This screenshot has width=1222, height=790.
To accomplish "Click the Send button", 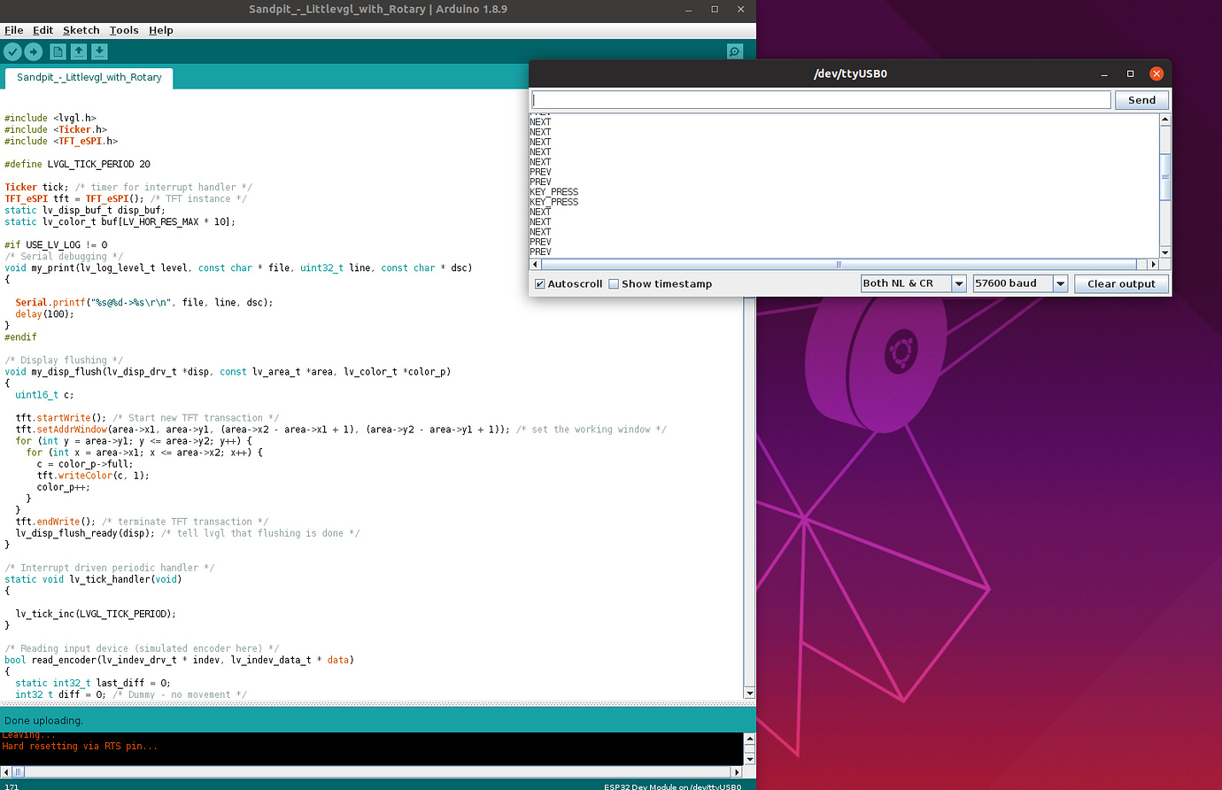I will pyautogui.click(x=1141, y=100).
